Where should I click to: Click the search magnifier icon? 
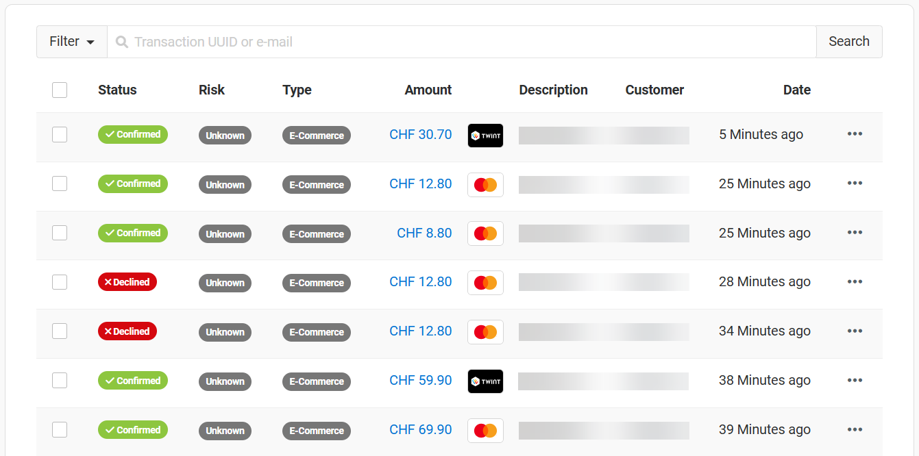click(x=122, y=42)
